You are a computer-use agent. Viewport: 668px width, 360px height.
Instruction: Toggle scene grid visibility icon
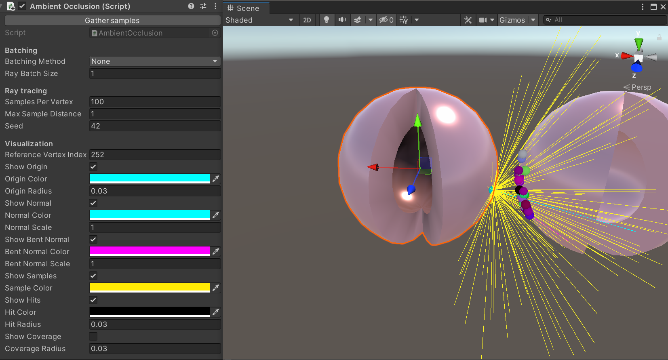click(x=403, y=20)
